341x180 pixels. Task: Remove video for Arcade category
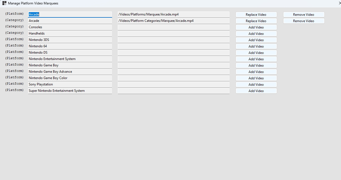coord(304,21)
